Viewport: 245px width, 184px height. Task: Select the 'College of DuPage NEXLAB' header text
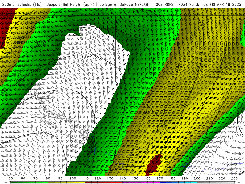(x=123, y=4)
